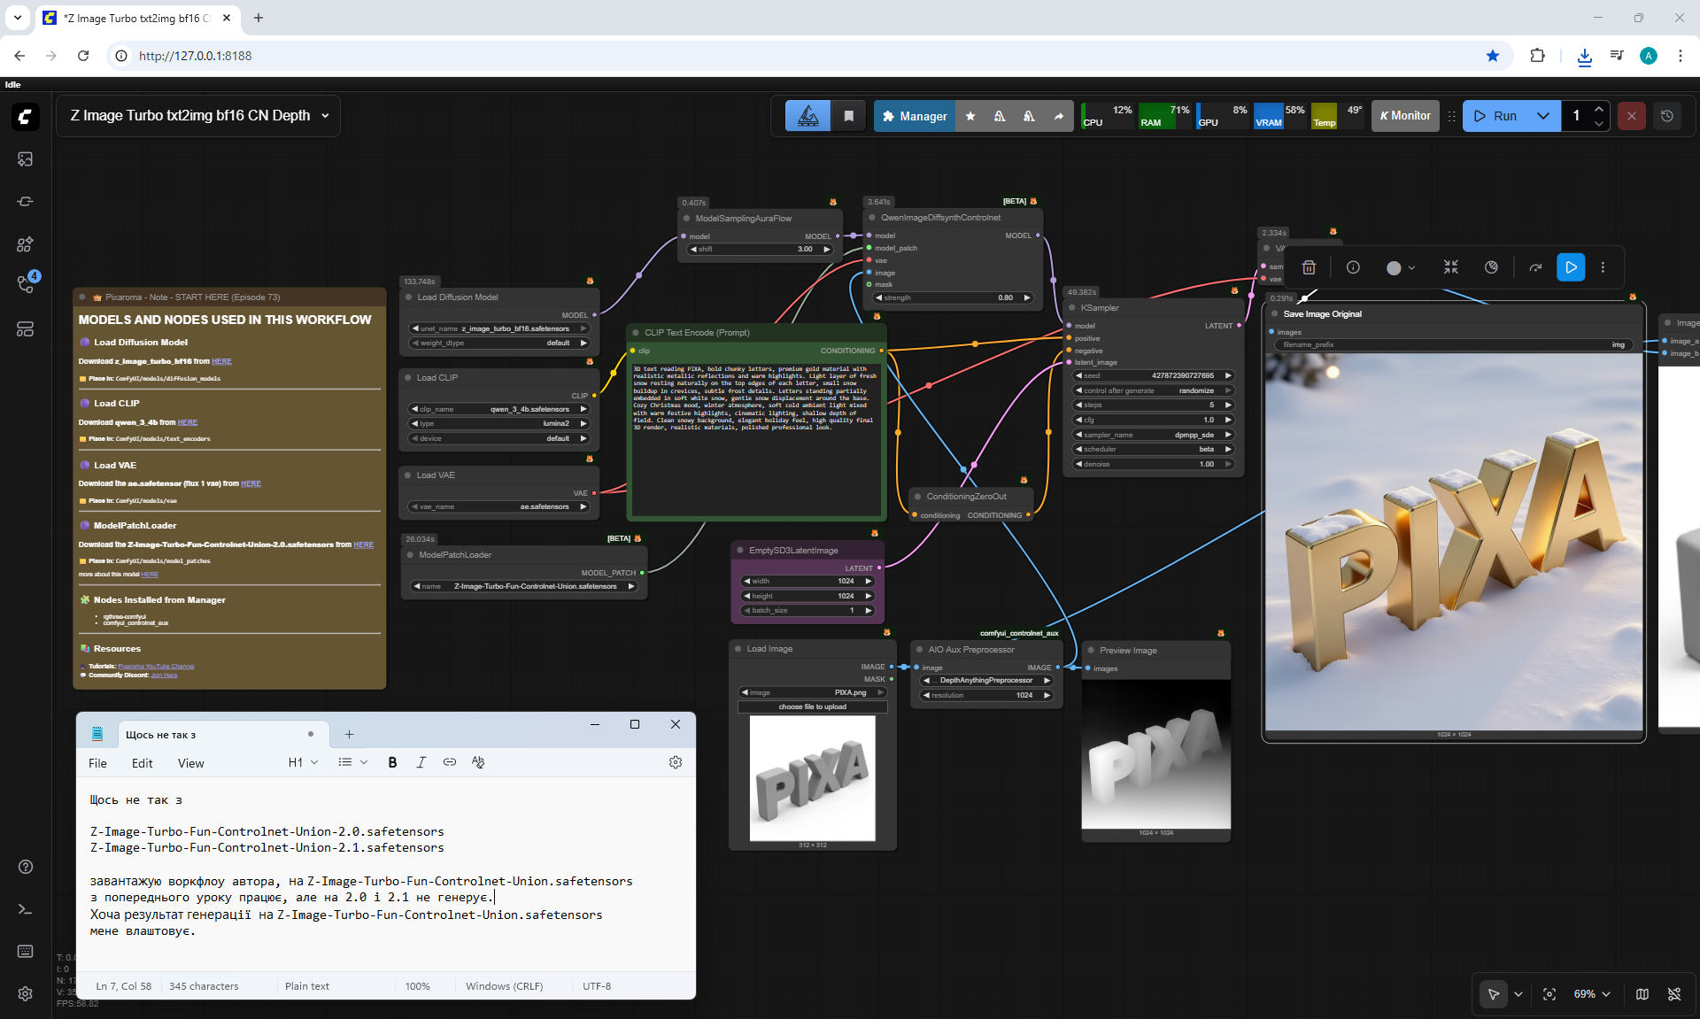Screen dimensions: 1700x1019
Task: Open the node color picker dropdown
Action: [x=1400, y=267]
